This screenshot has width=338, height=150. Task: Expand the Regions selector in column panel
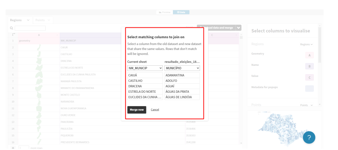coord(306,44)
